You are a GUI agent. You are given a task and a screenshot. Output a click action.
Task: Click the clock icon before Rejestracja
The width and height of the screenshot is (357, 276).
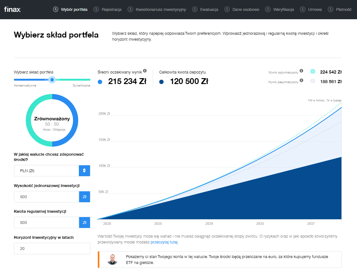[x=96, y=9]
